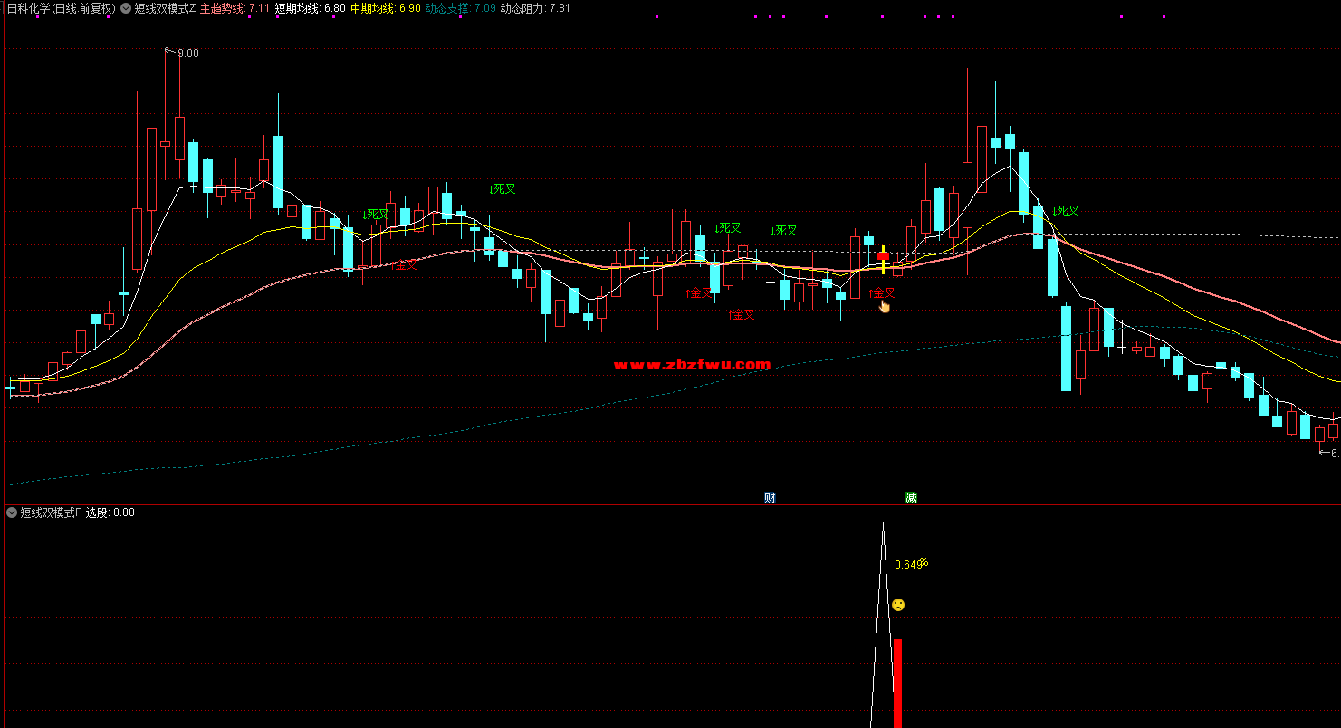1341x728 pixels.
Task: Open the 短线双模式F sub-indicator dropdown arrow
Action: click(12, 512)
